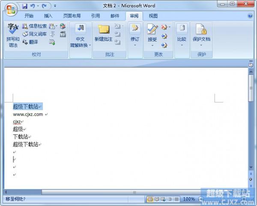The image size is (257, 206).
Task: Go to the previous comment icon
Action: point(117,34)
